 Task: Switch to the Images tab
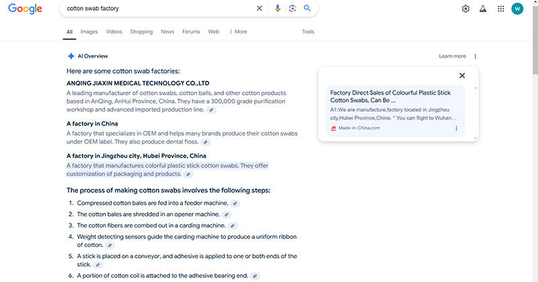[89, 32]
